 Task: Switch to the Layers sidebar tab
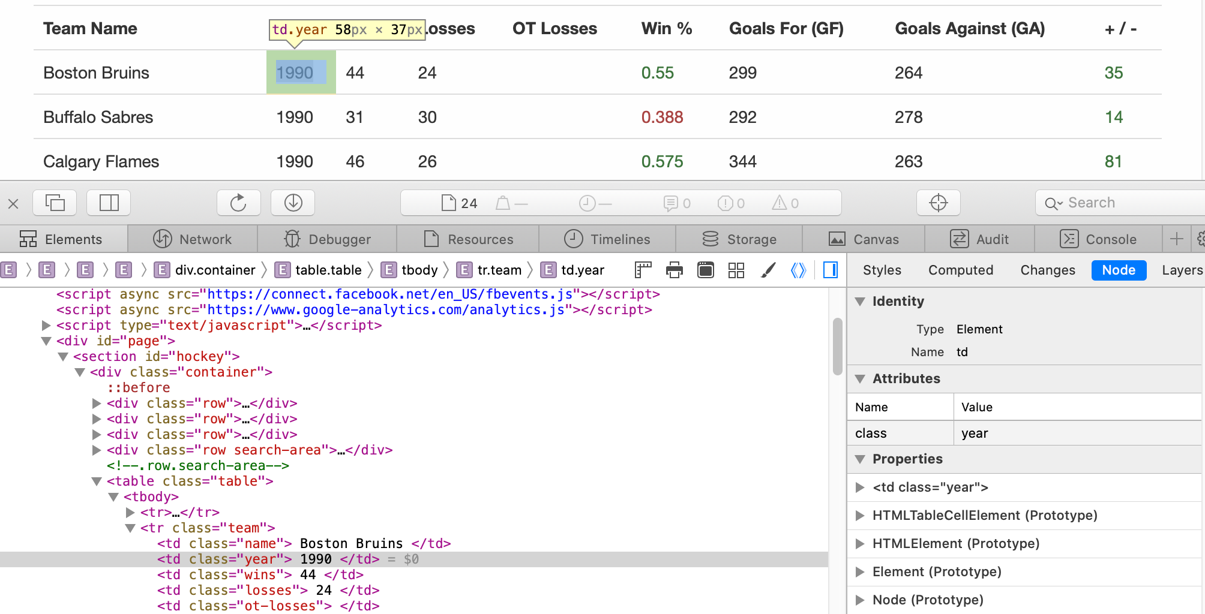coord(1182,270)
